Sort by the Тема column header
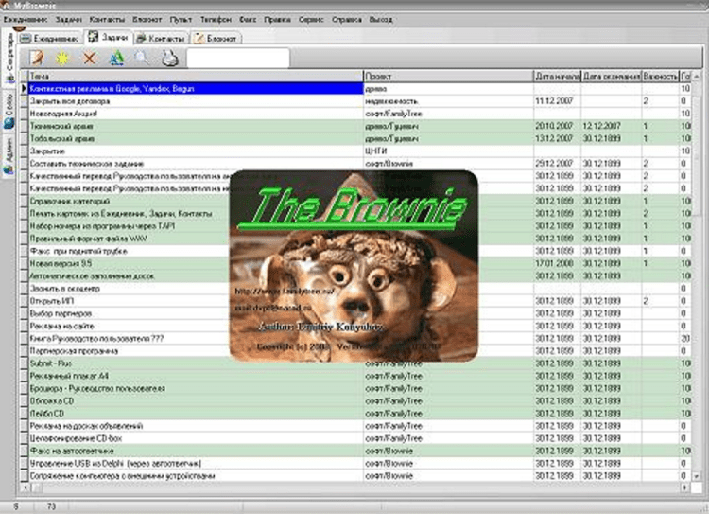This screenshot has height=514, width=709. point(196,76)
